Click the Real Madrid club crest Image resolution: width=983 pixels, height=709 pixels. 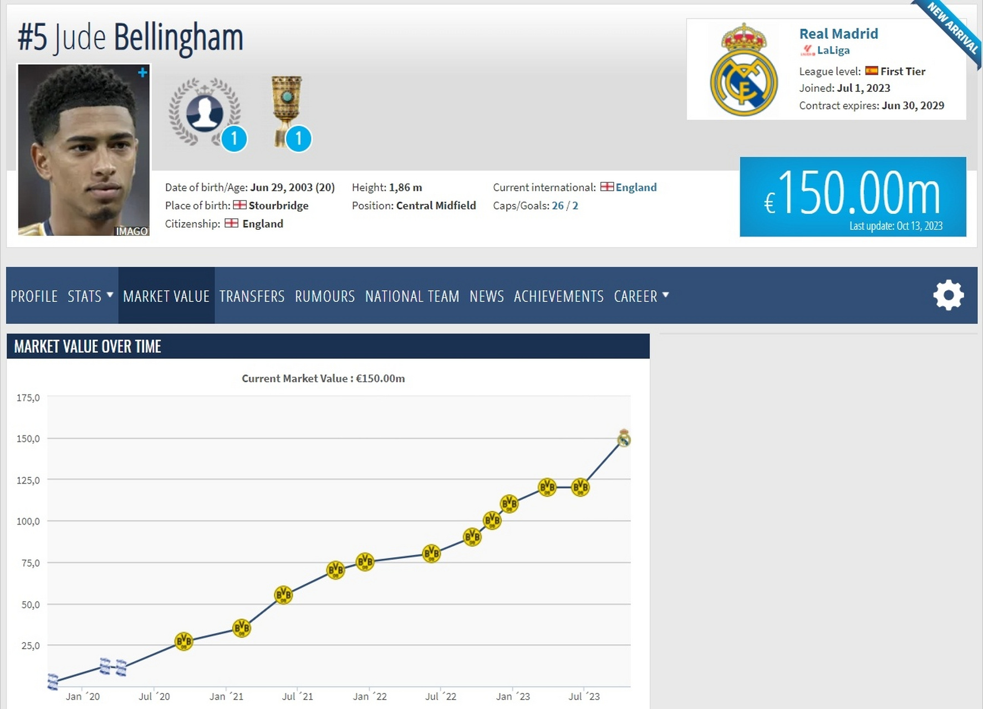pyautogui.click(x=743, y=70)
